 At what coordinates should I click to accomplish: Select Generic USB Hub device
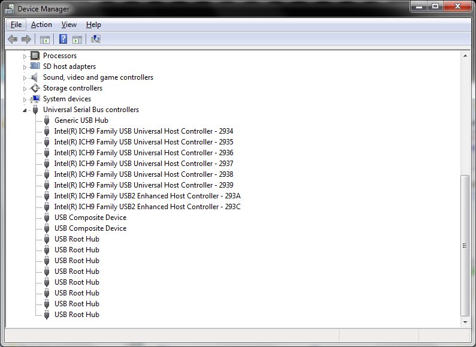point(81,120)
